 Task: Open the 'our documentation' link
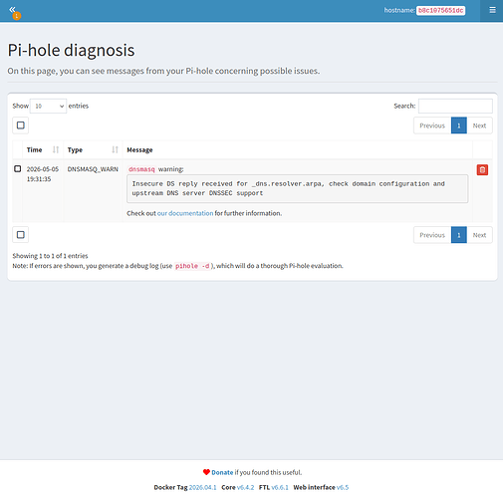(185, 213)
